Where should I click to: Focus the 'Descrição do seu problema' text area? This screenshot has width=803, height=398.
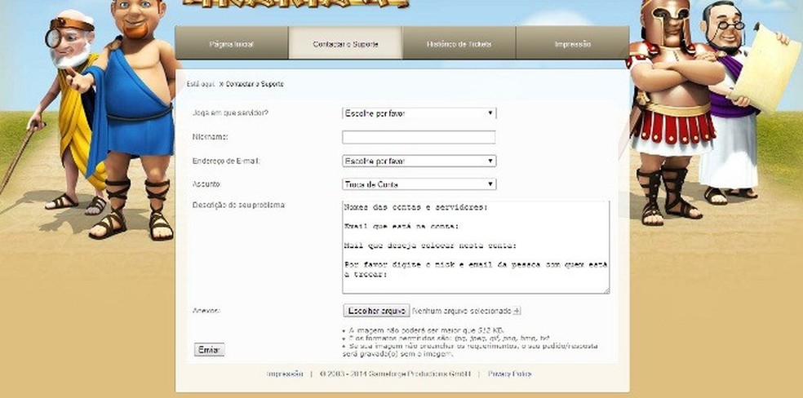coord(476,247)
